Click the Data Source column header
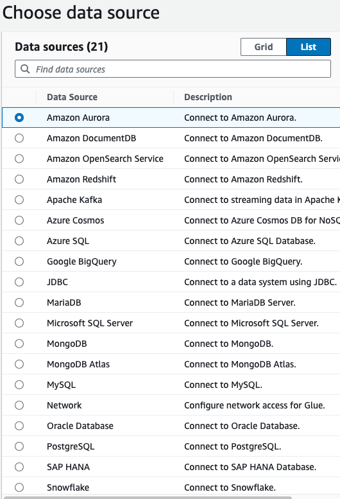 click(x=72, y=97)
